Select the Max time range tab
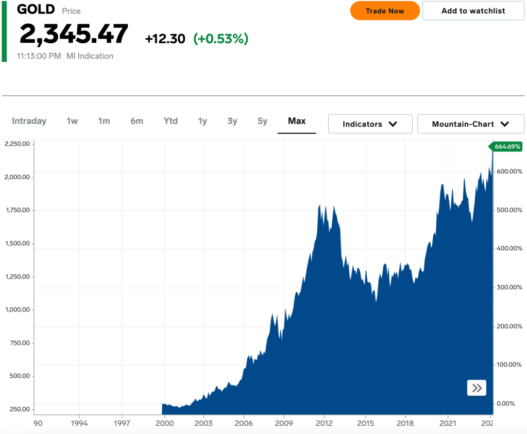Viewport: 527px width, 434px height. tap(297, 121)
